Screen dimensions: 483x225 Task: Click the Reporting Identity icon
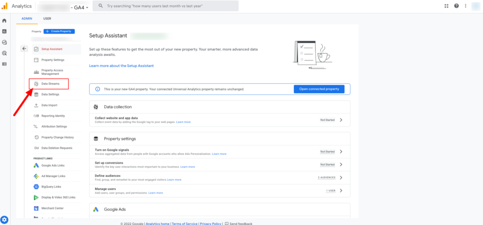point(36,116)
